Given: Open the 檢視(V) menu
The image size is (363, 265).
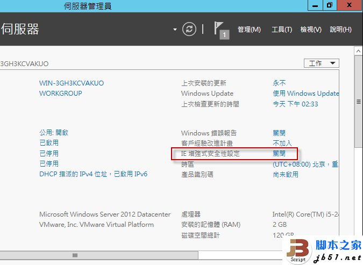Looking at the screenshot, I should tap(311, 30).
